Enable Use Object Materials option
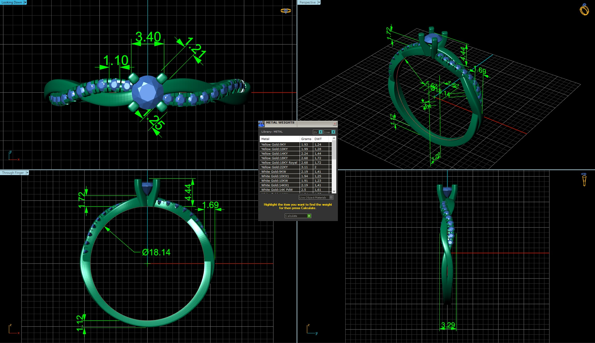Screen dimensions: 595x343 pyautogui.click(x=331, y=197)
